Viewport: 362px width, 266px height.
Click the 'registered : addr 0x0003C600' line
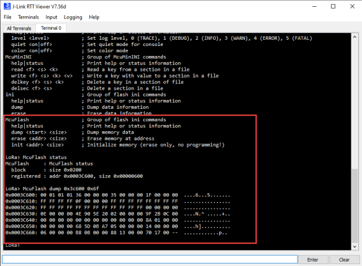[x=77, y=176]
